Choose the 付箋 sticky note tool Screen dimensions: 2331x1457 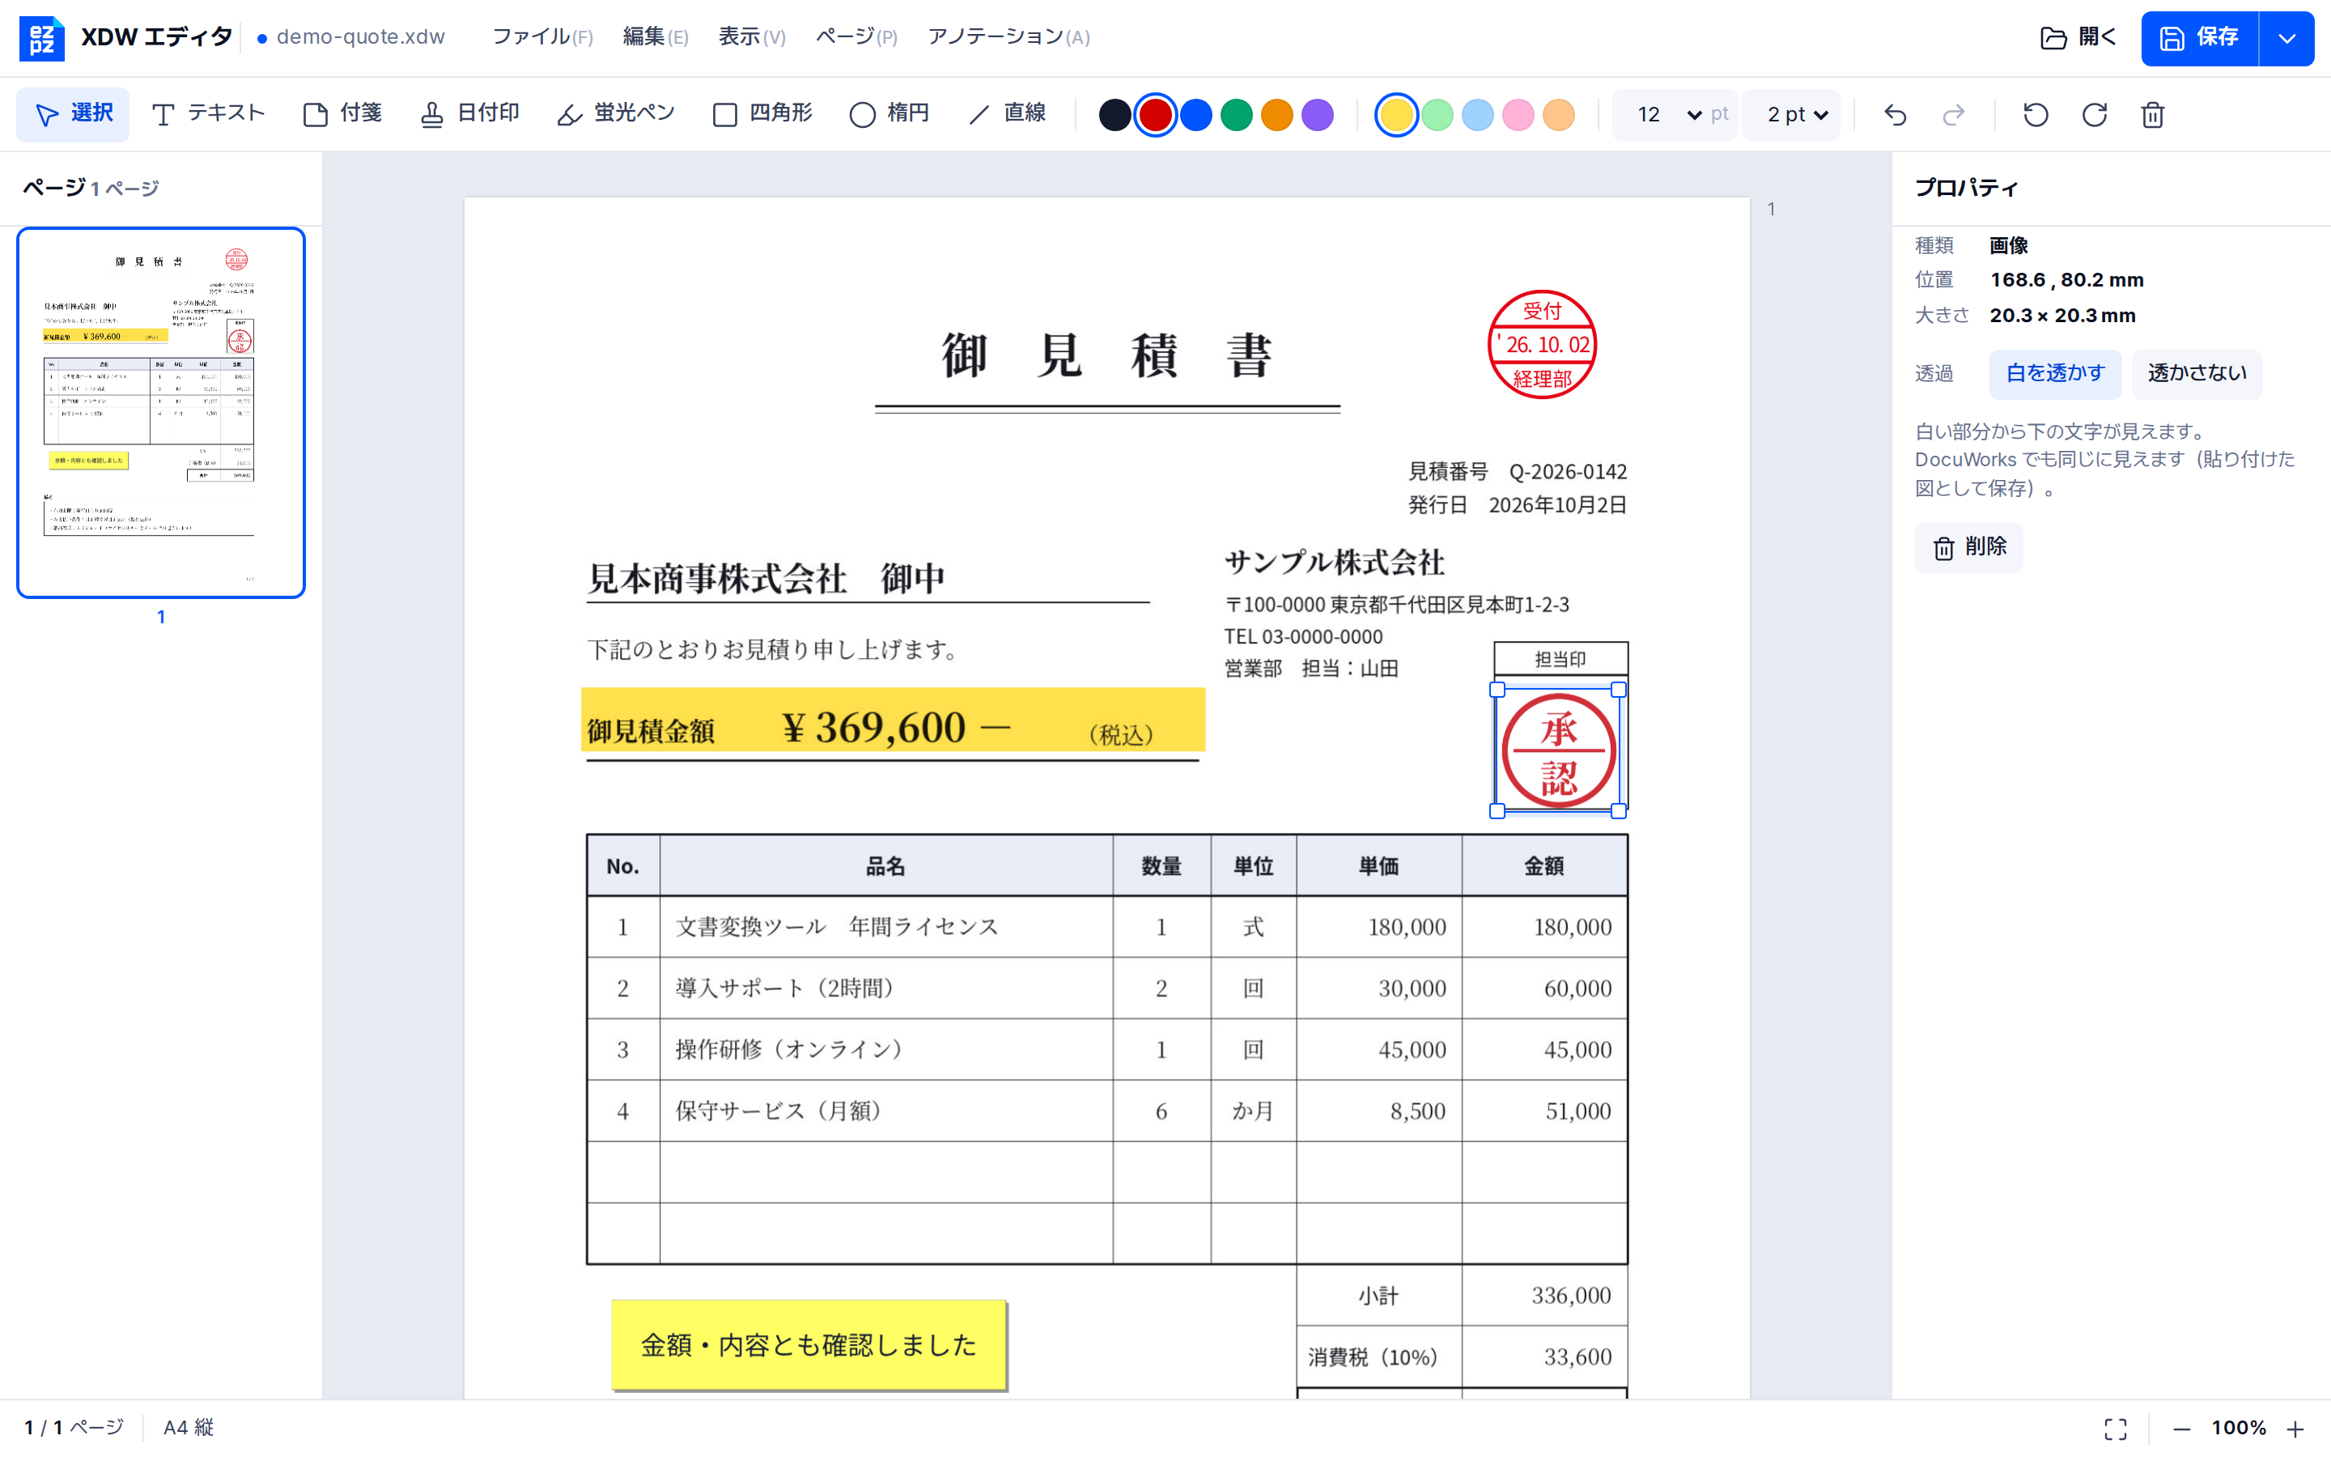coord(343,115)
